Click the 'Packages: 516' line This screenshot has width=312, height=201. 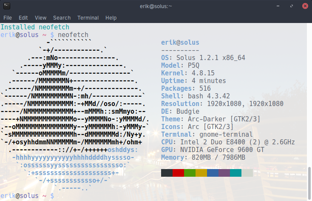pos(186,88)
